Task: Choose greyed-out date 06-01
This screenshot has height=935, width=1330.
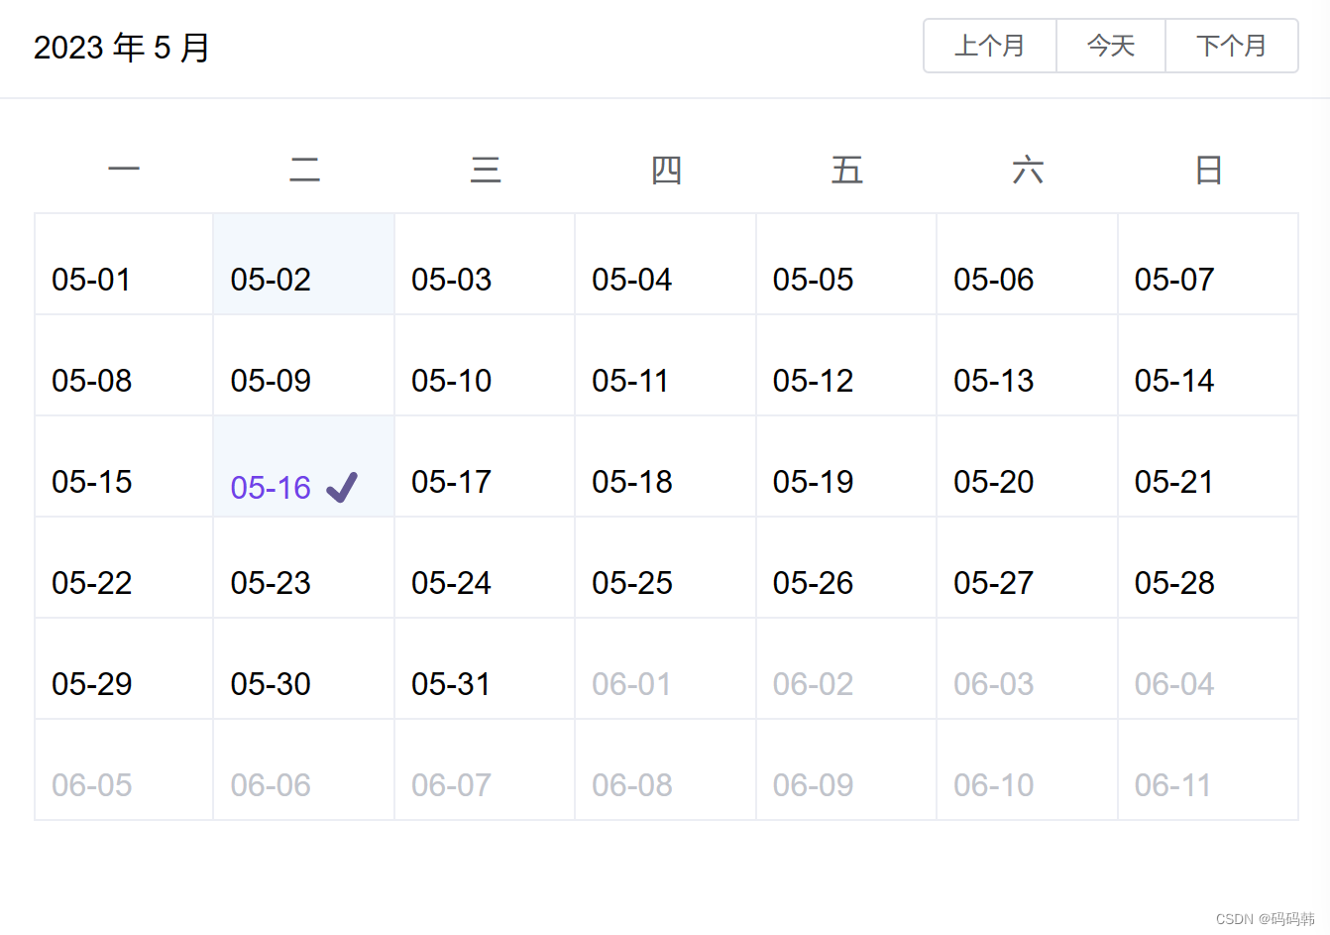Action: pos(665,669)
